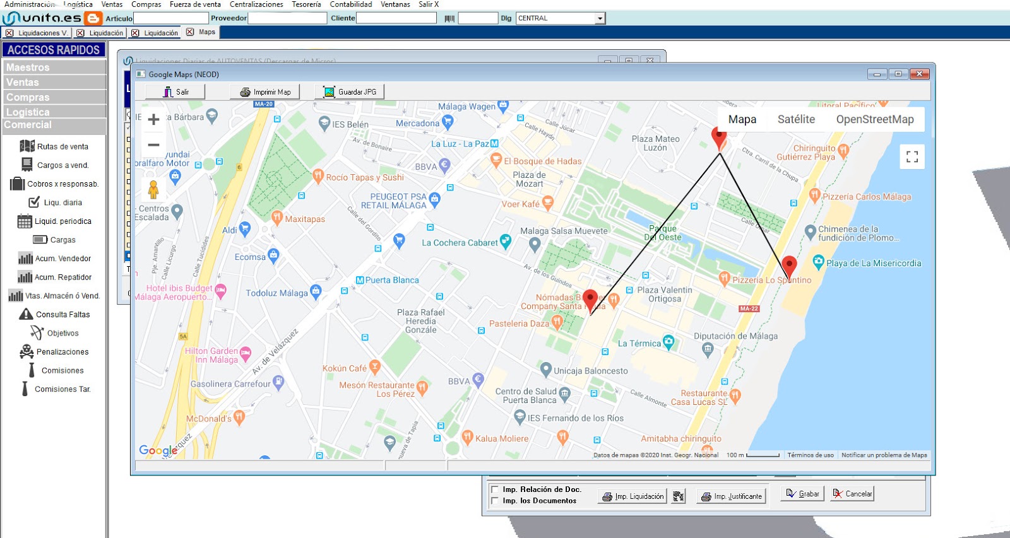Open Acum. Vendedor chart shortcut
Viewport: 1010px width, 538px height.
pos(54,259)
